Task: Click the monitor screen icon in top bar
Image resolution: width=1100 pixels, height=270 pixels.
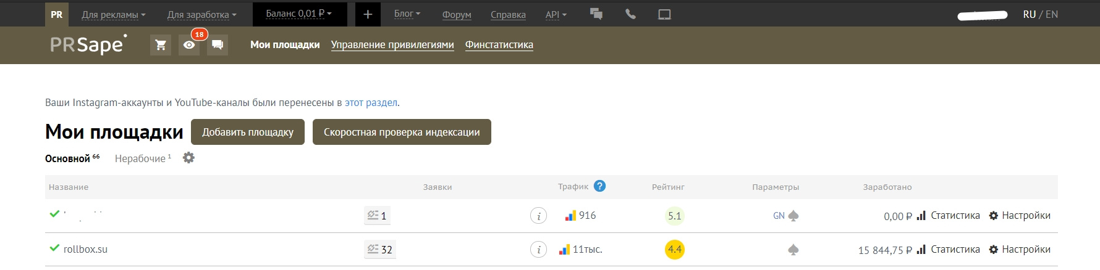Action: [x=664, y=14]
